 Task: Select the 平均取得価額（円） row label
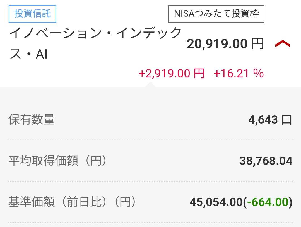(x=57, y=161)
